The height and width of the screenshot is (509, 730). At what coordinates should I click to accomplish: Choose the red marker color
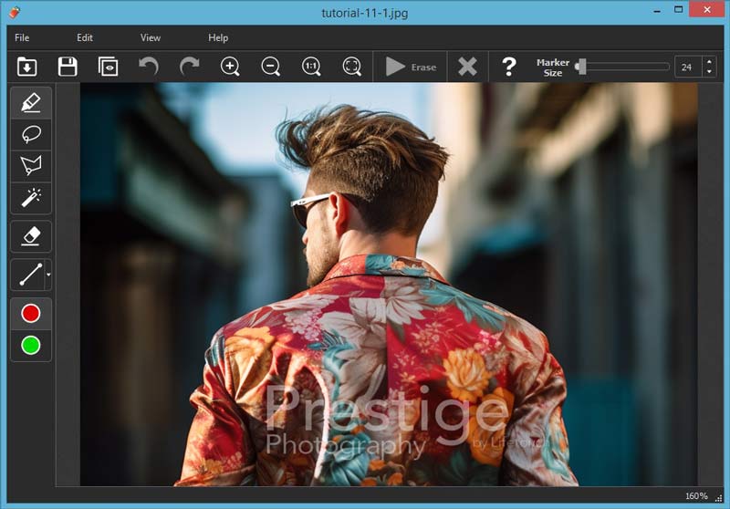pos(31,313)
